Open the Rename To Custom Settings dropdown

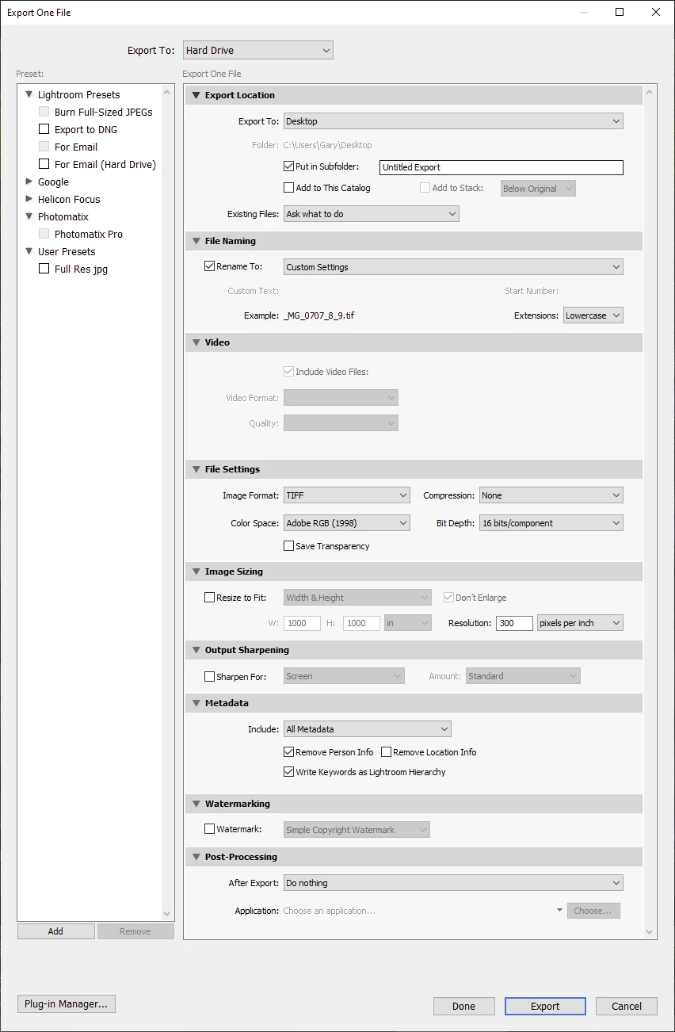click(453, 267)
